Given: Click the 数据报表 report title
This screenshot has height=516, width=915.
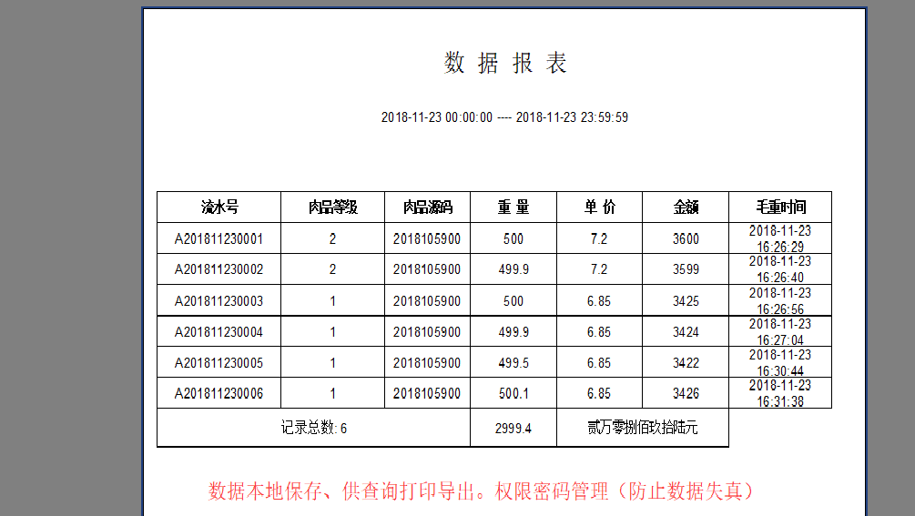Looking at the screenshot, I should (x=505, y=63).
